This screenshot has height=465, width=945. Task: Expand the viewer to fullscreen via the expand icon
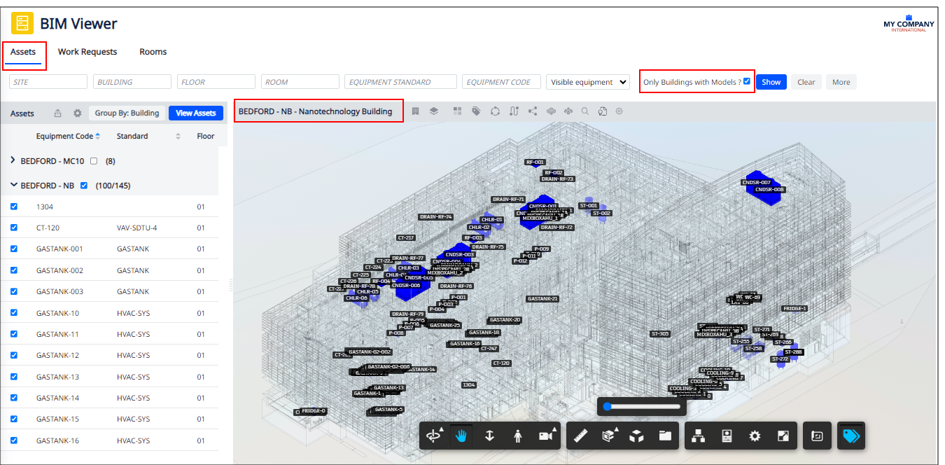pyautogui.click(x=783, y=435)
